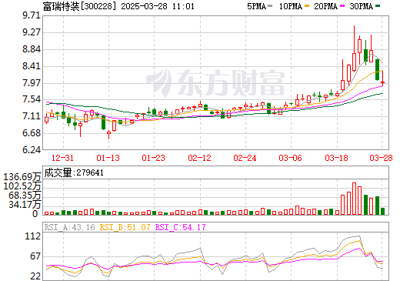The width and height of the screenshot is (400, 281).
Task: Select the 02-24 date axis label
Action: [245, 158]
